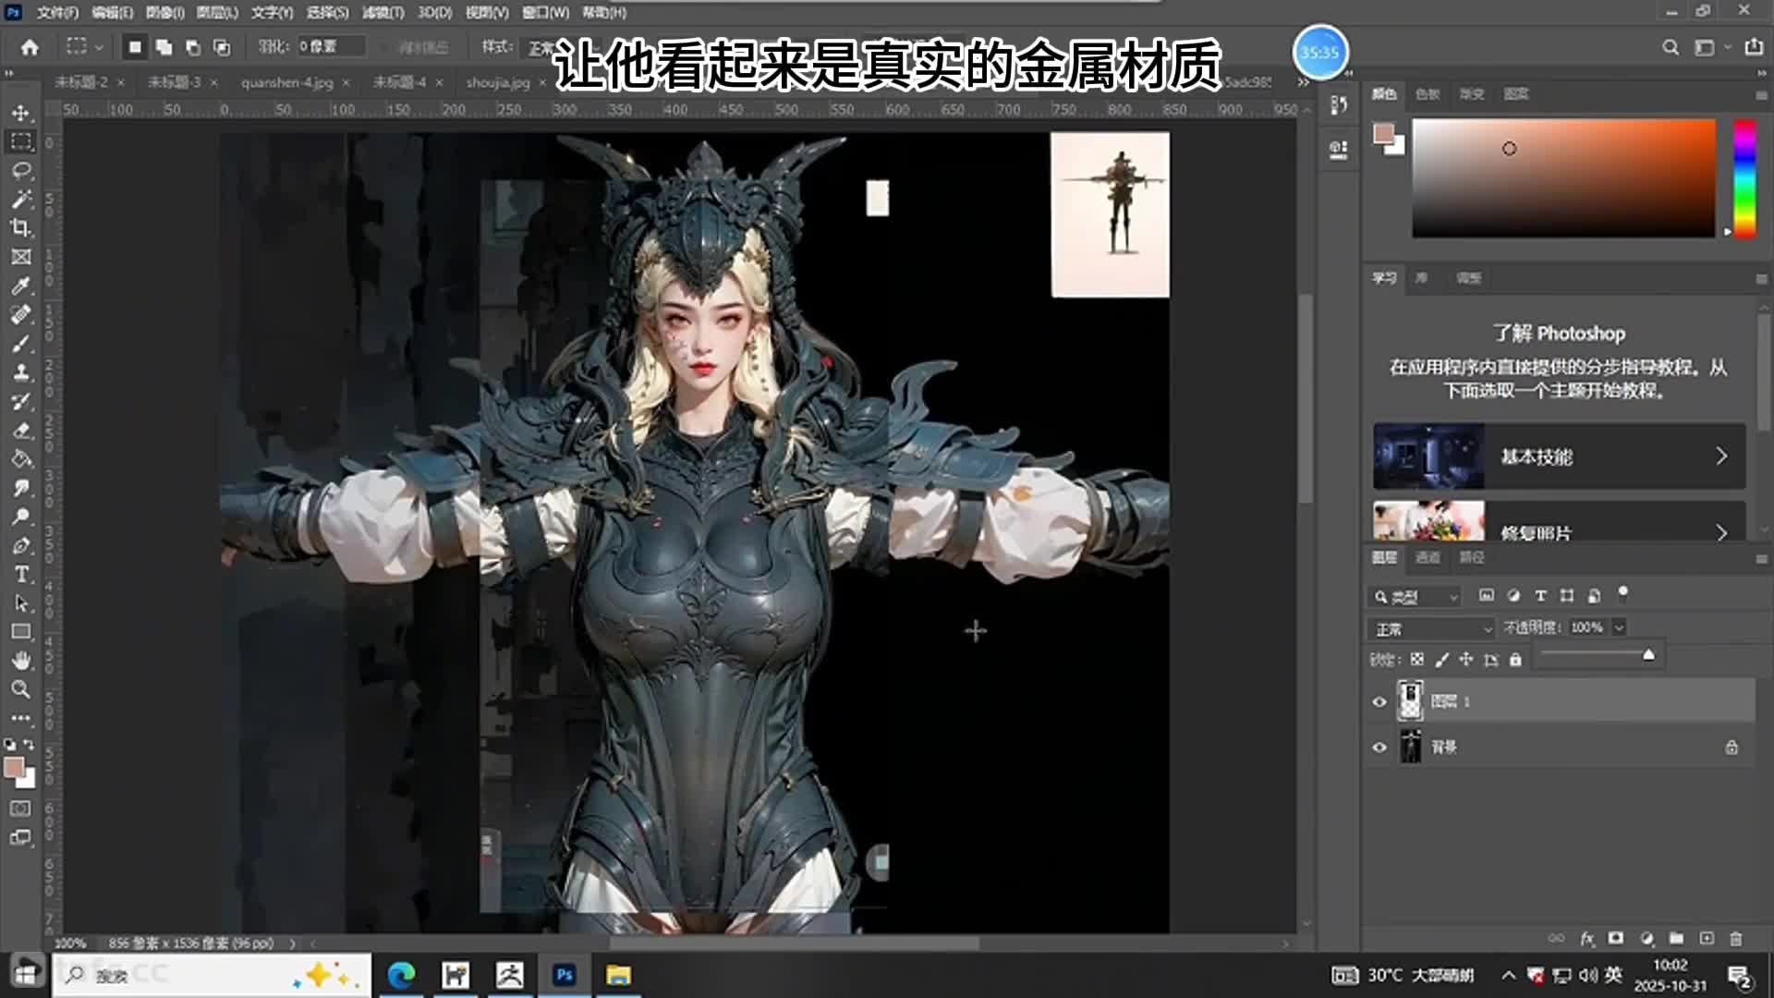
Task: Open the opacity 100% dropdown arrow
Action: coord(1619,627)
